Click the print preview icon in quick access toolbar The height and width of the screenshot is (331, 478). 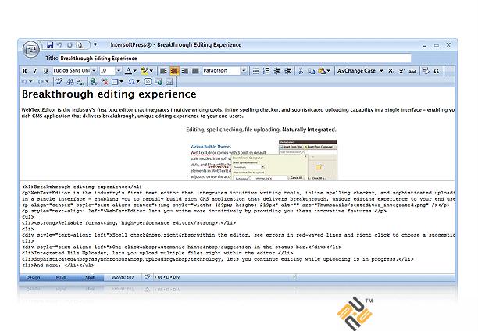(79, 45)
